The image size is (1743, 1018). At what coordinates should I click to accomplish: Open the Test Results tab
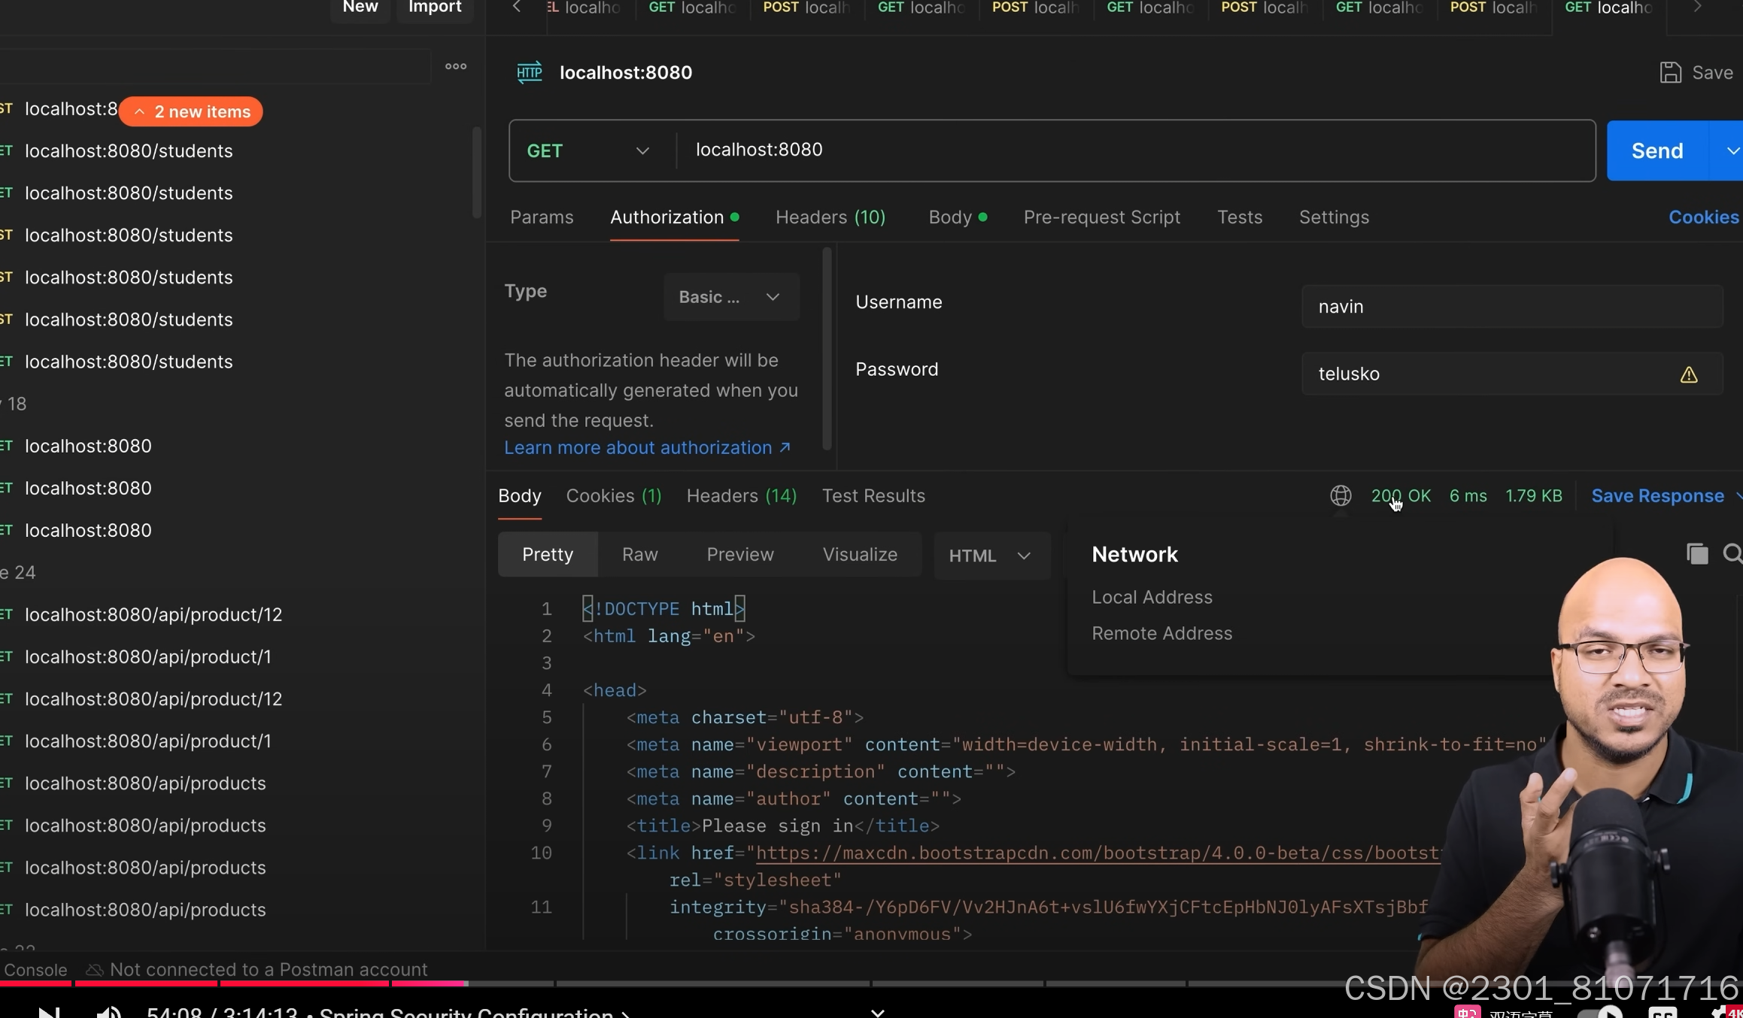tap(873, 495)
